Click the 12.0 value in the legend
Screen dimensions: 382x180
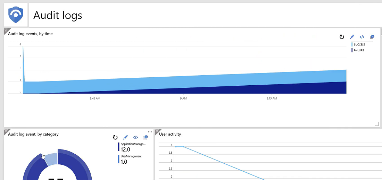coord(125,149)
